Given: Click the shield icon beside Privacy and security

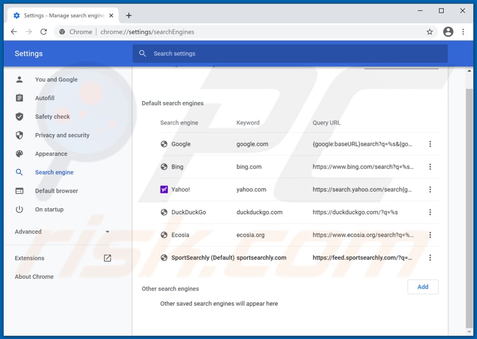Looking at the screenshot, I should point(19,135).
